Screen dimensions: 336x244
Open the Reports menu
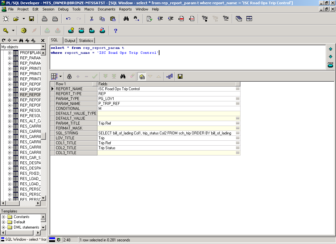[x=125, y=9]
